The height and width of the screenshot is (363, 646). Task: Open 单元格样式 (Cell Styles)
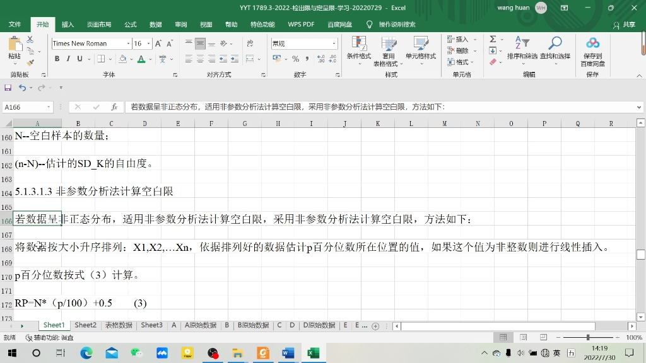[x=421, y=47]
